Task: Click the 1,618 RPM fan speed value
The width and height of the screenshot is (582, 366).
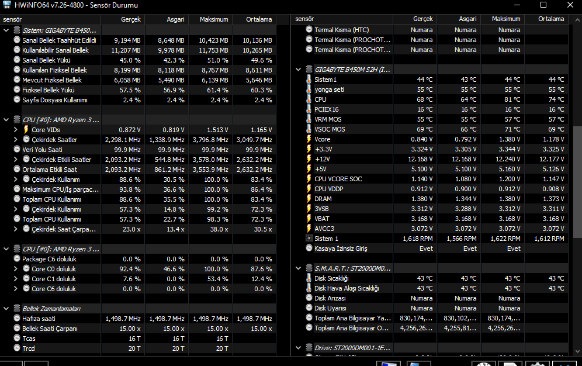Action: point(418,239)
